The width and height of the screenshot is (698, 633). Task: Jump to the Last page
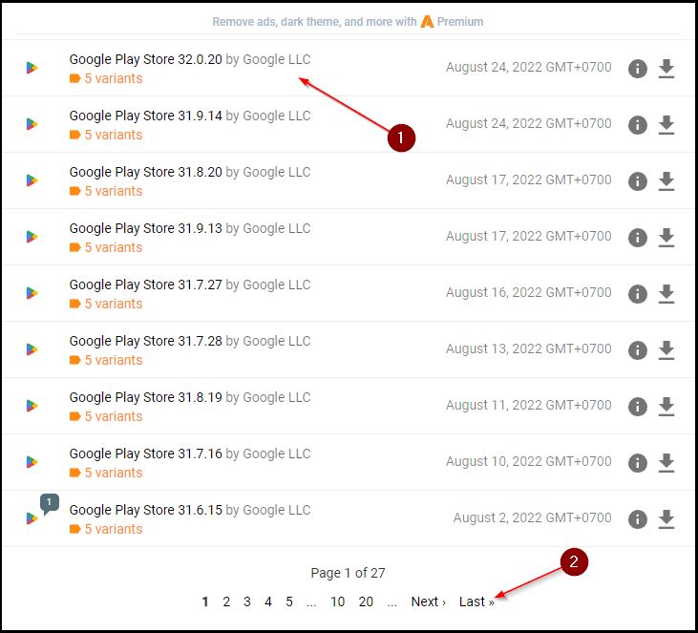pyautogui.click(x=476, y=601)
